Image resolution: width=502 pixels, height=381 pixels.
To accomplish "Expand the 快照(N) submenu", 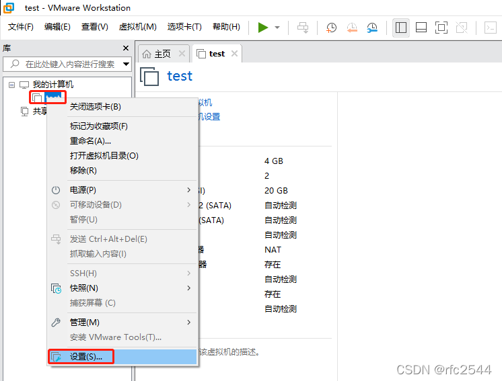I will [122, 288].
